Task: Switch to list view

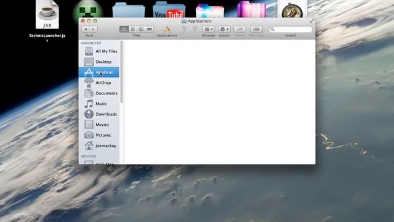Action: coord(133,29)
